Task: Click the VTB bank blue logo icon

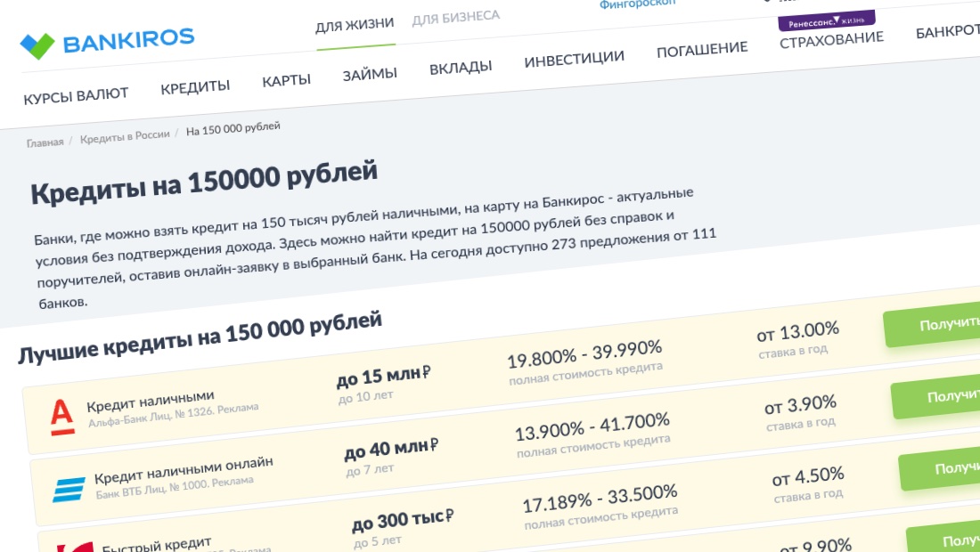Action: [x=69, y=489]
